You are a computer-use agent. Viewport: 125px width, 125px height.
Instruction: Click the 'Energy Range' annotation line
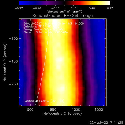(x=43, y=29)
